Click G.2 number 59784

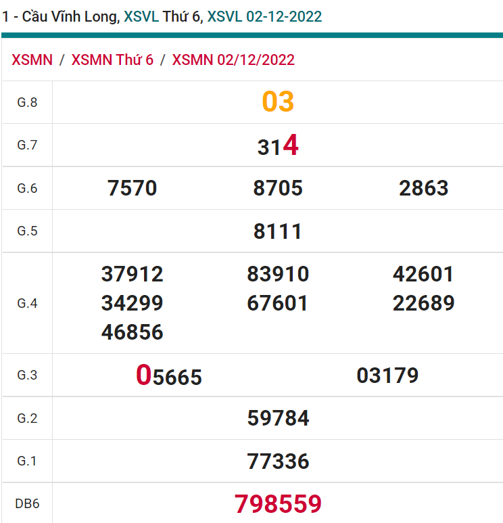[278, 418]
